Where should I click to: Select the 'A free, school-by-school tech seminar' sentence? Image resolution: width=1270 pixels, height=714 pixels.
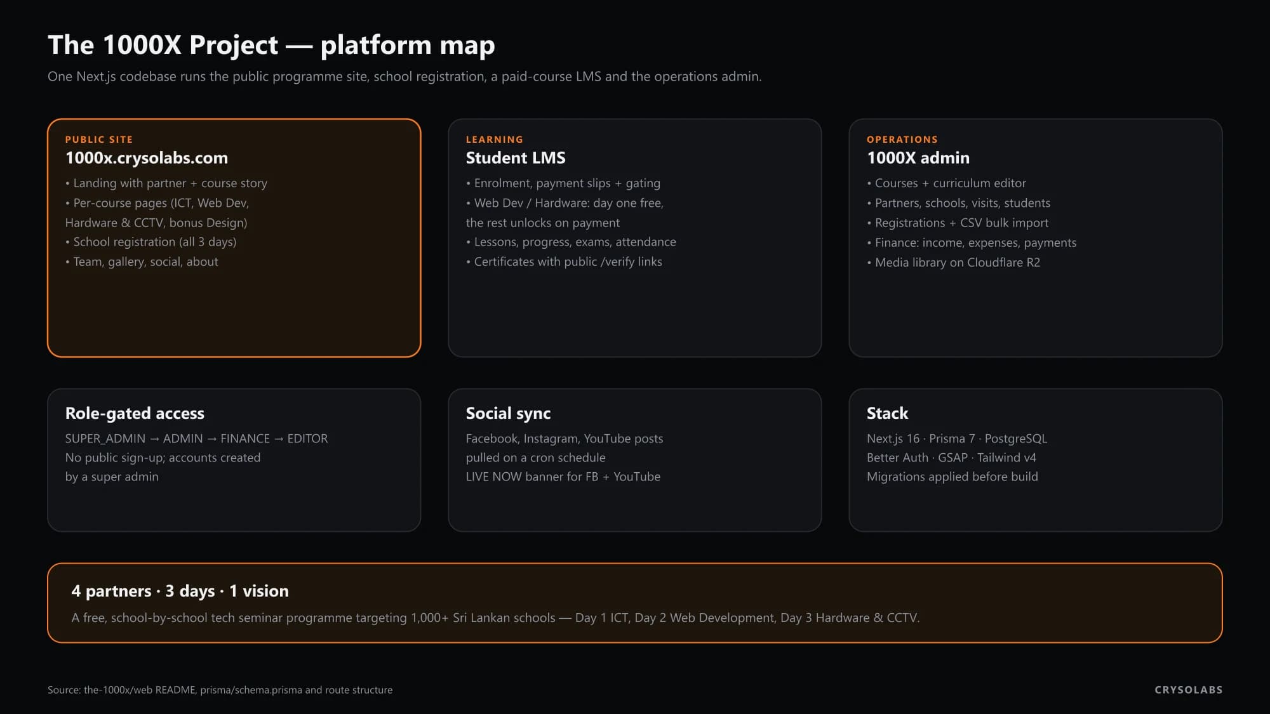pos(495,618)
